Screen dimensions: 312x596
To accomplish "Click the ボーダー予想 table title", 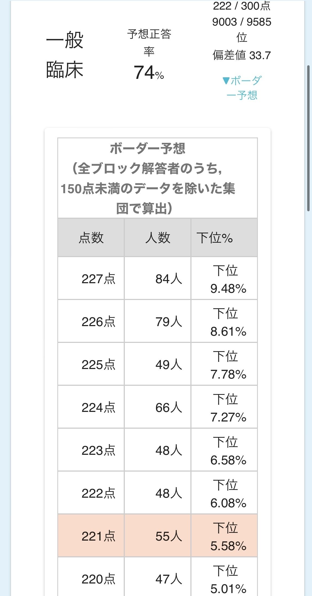I will (158, 149).
